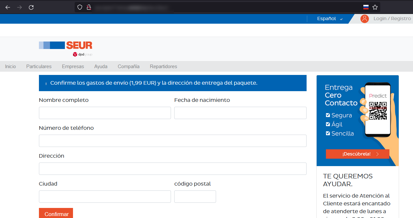Click the orange user profile icon
413x218 pixels.
click(x=365, y=19)
